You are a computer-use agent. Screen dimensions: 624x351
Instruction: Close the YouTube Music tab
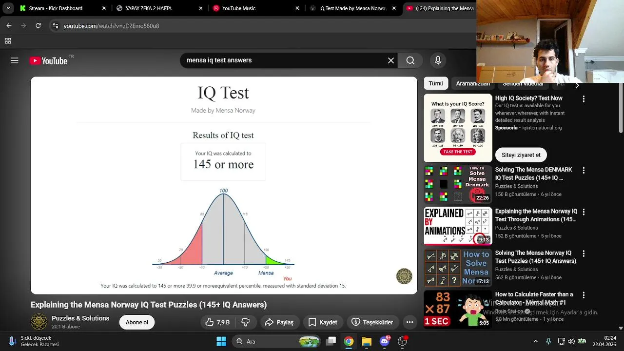pyautogui.click(x=297, y=8)
